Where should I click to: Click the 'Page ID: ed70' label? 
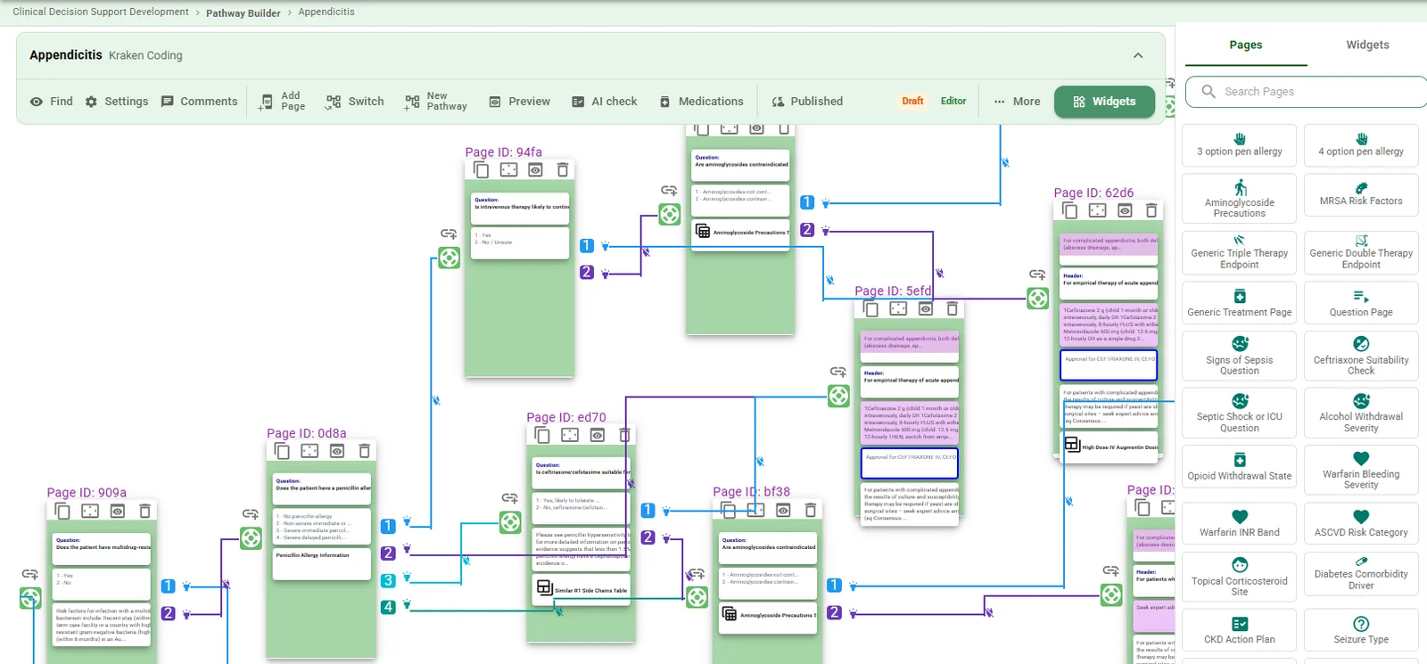click(x=566, y=417)
